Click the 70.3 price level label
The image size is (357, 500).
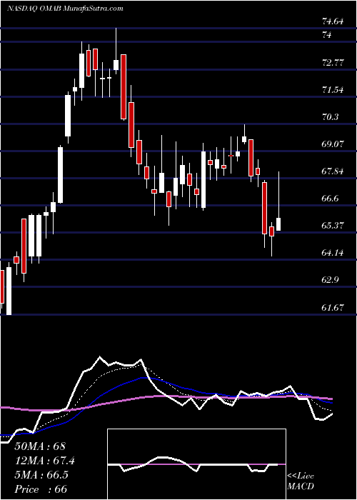[331, 117]
